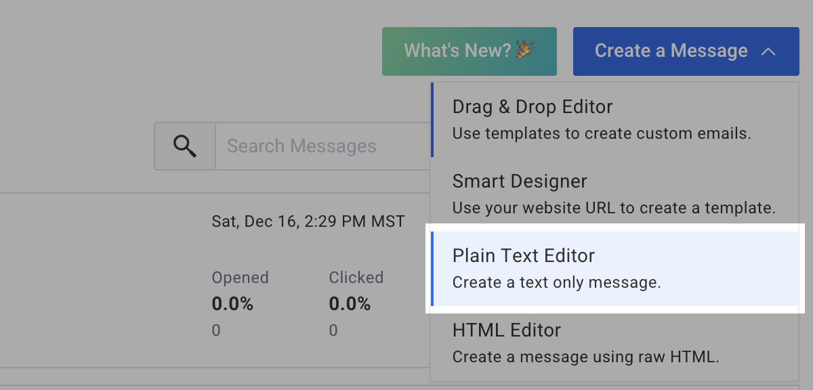Viewport: 813px width, 390px height.
Task: Select the Opened 0.0% percentage value
Action: 232,305
